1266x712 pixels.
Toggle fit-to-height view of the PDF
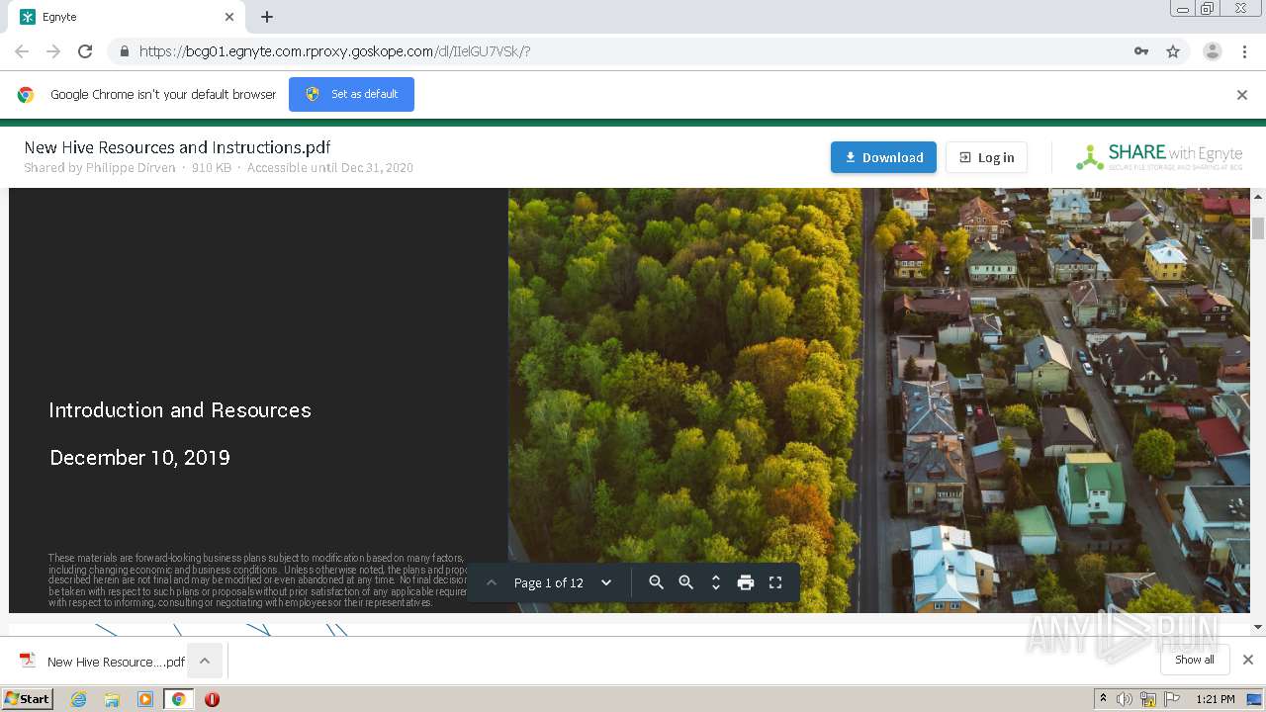pyautogui.click(x=716, y=582)
